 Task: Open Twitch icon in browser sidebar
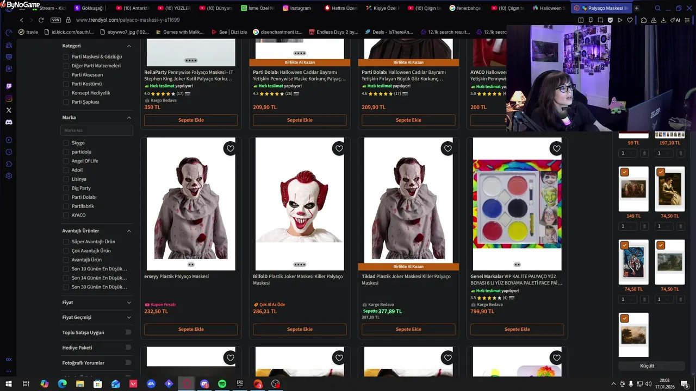(x=9, y=86)
